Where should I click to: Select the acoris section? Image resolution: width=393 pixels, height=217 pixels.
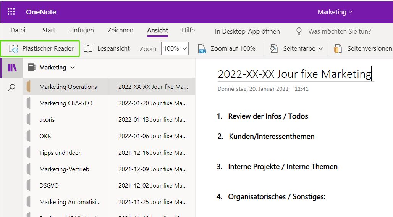(47, 119)
